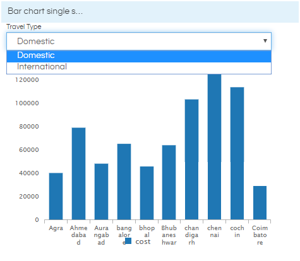Select the bhopal bar

pyautogui.click(x=147, y=193)
